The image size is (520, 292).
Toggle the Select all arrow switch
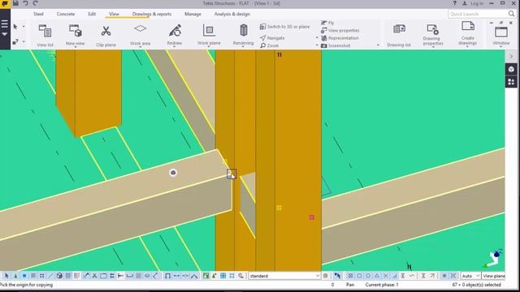pos(6,276)
